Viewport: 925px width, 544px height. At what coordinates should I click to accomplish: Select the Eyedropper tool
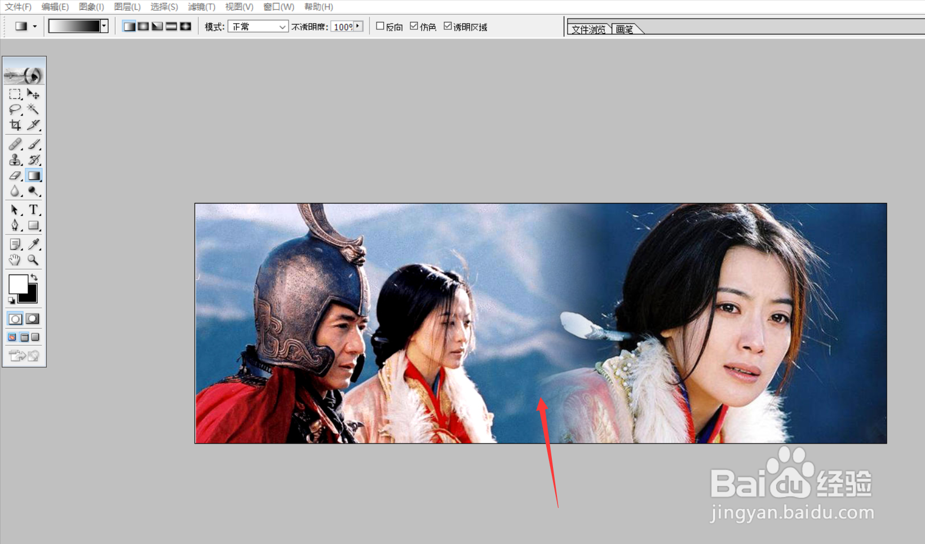[x=33, y=244]
